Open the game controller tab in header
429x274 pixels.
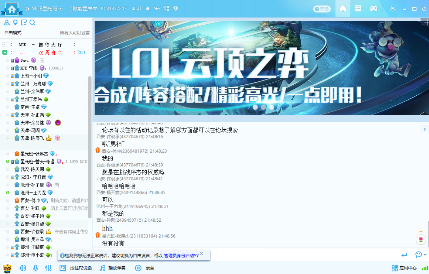[x=373, y=8]
